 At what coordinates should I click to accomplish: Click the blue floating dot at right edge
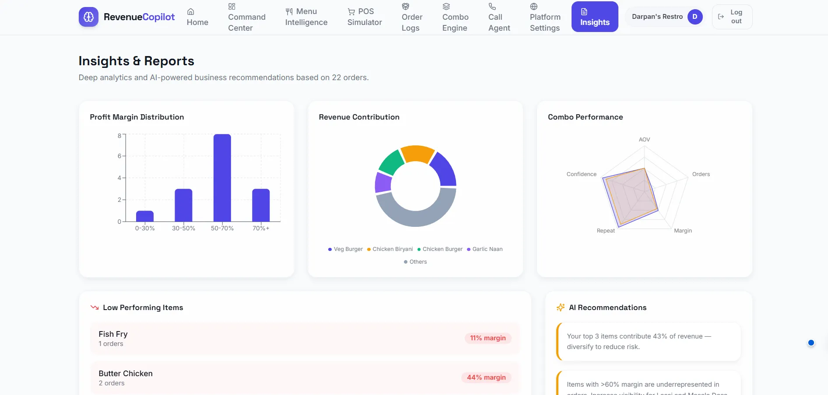click(x=811, y=343)
